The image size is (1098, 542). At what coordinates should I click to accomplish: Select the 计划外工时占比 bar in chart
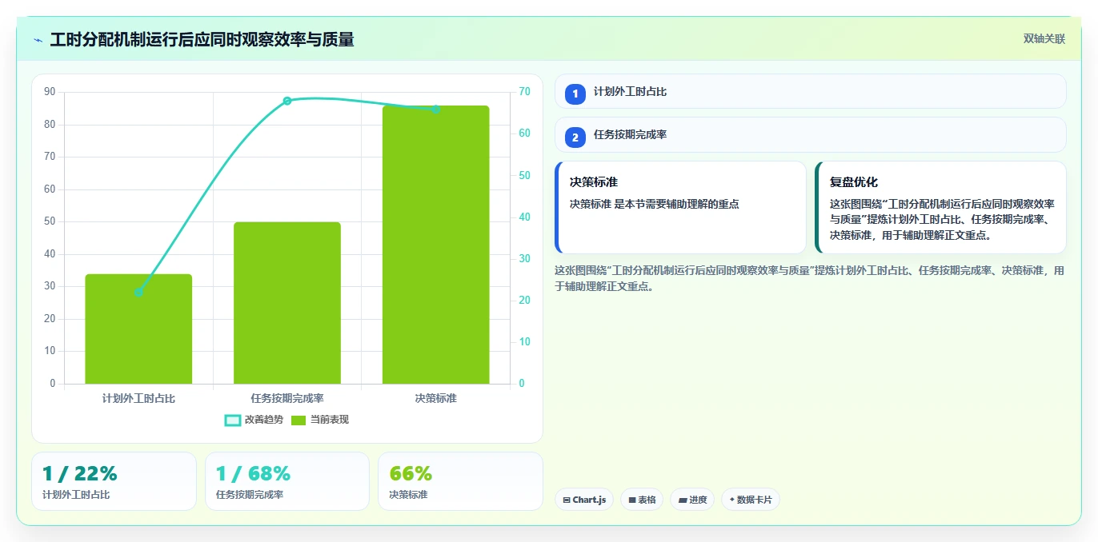click(138, 329)
